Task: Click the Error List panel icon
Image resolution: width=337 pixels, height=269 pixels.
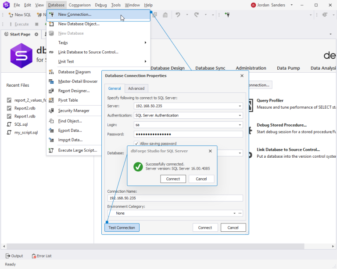Action: (x=34, y=256)
